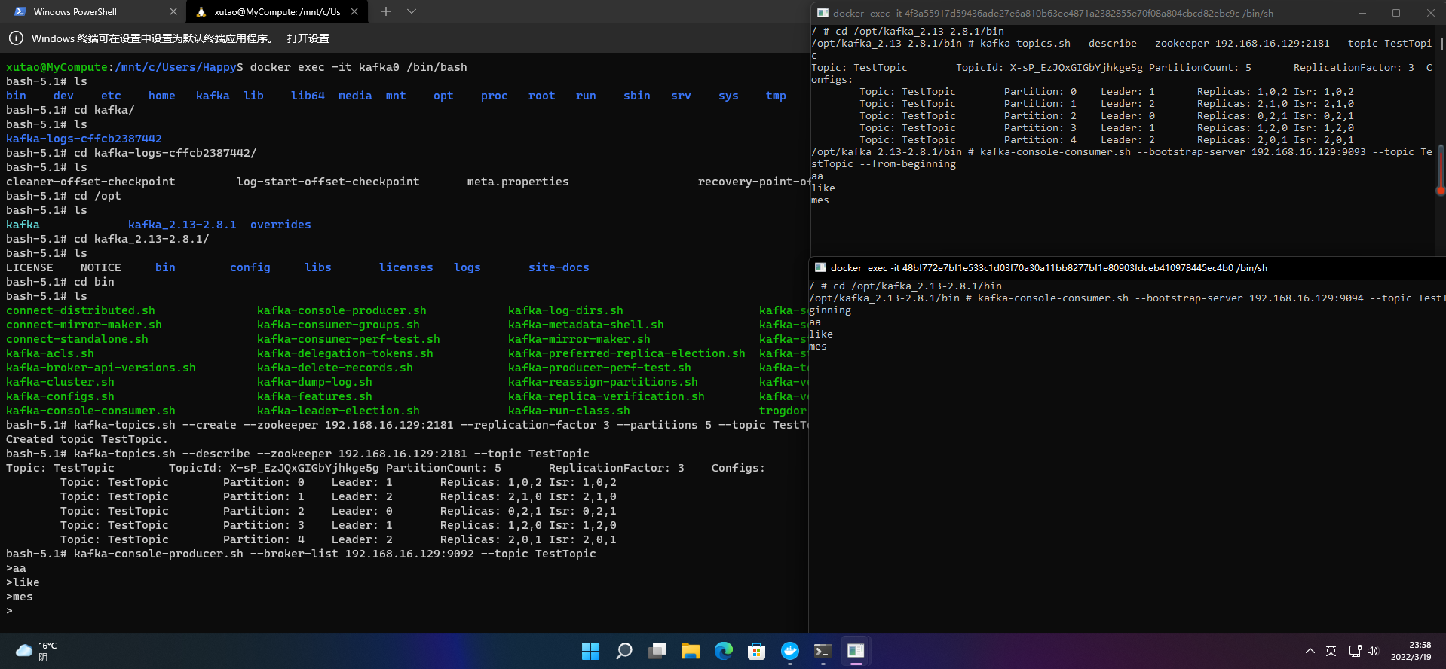Open the weather widget showing 16°C
The height and width of the screenshot is (669, 1446).
pyautogui.click(x=36, y=651)
